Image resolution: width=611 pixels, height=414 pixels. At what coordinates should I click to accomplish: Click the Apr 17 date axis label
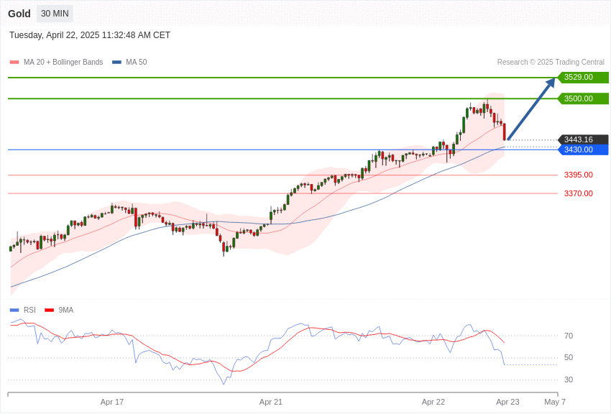click(x=112, y=402)
